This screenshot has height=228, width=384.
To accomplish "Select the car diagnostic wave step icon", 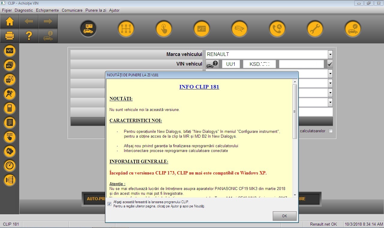I will pyautogui.click(x=239, y=29).
